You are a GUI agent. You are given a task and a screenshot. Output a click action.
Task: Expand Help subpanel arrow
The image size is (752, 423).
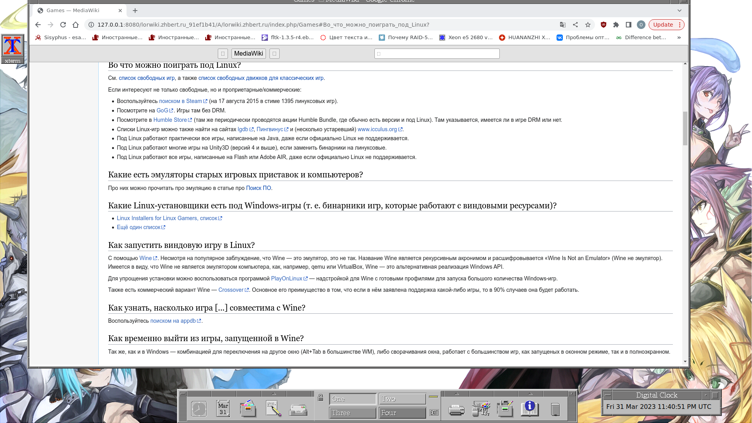(x=530, y=394)
